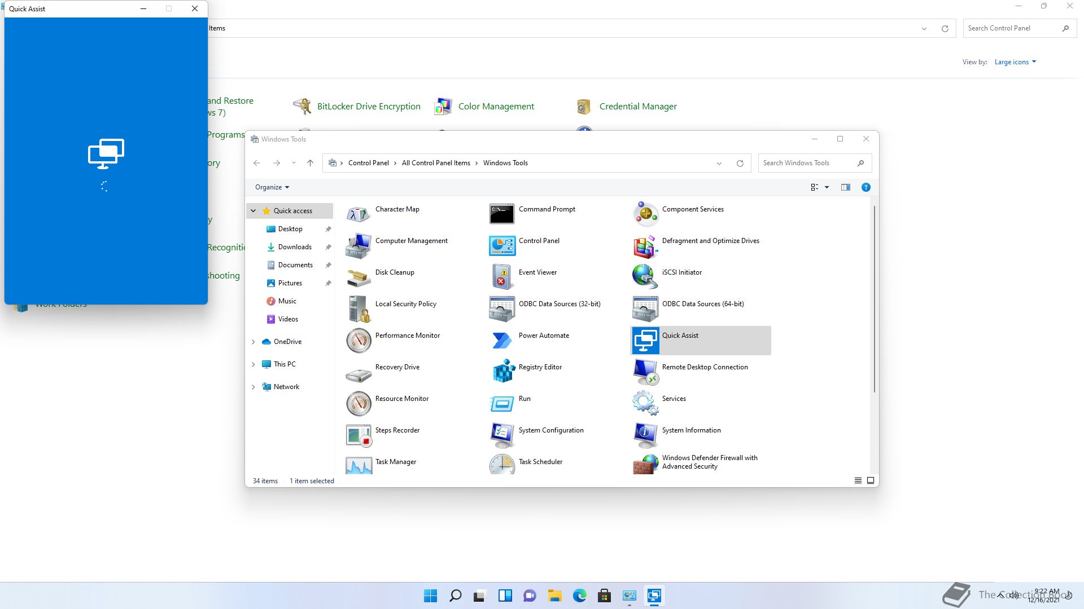This screenshot has height=609, width=1084.
Task: Select Downloads in Quick access
Action: click(294, 247)
